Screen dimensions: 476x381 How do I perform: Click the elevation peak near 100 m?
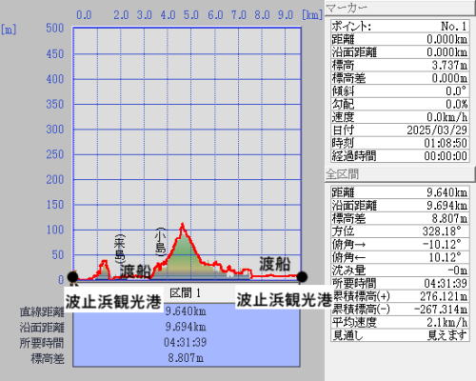(x=182, y=225)
